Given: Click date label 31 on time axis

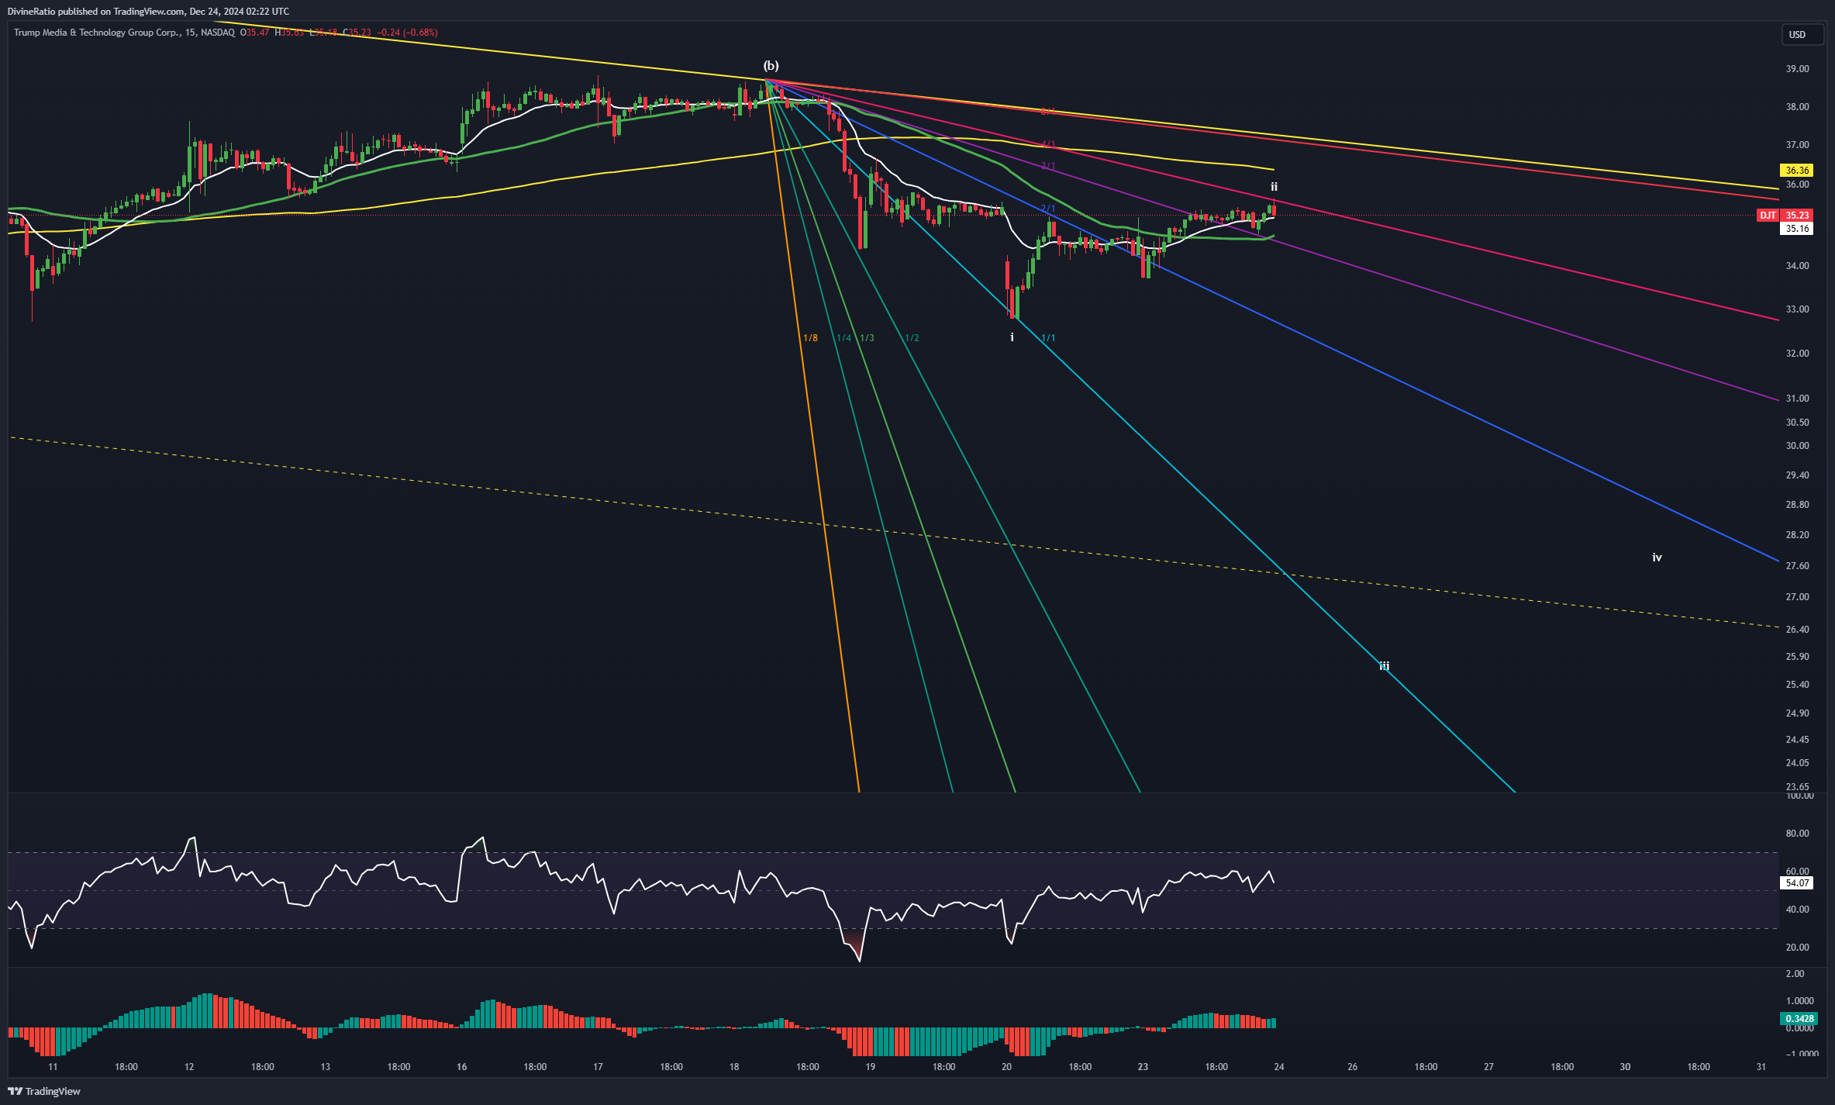Looking at the screenshot, I should [x=1761, y=1067].
